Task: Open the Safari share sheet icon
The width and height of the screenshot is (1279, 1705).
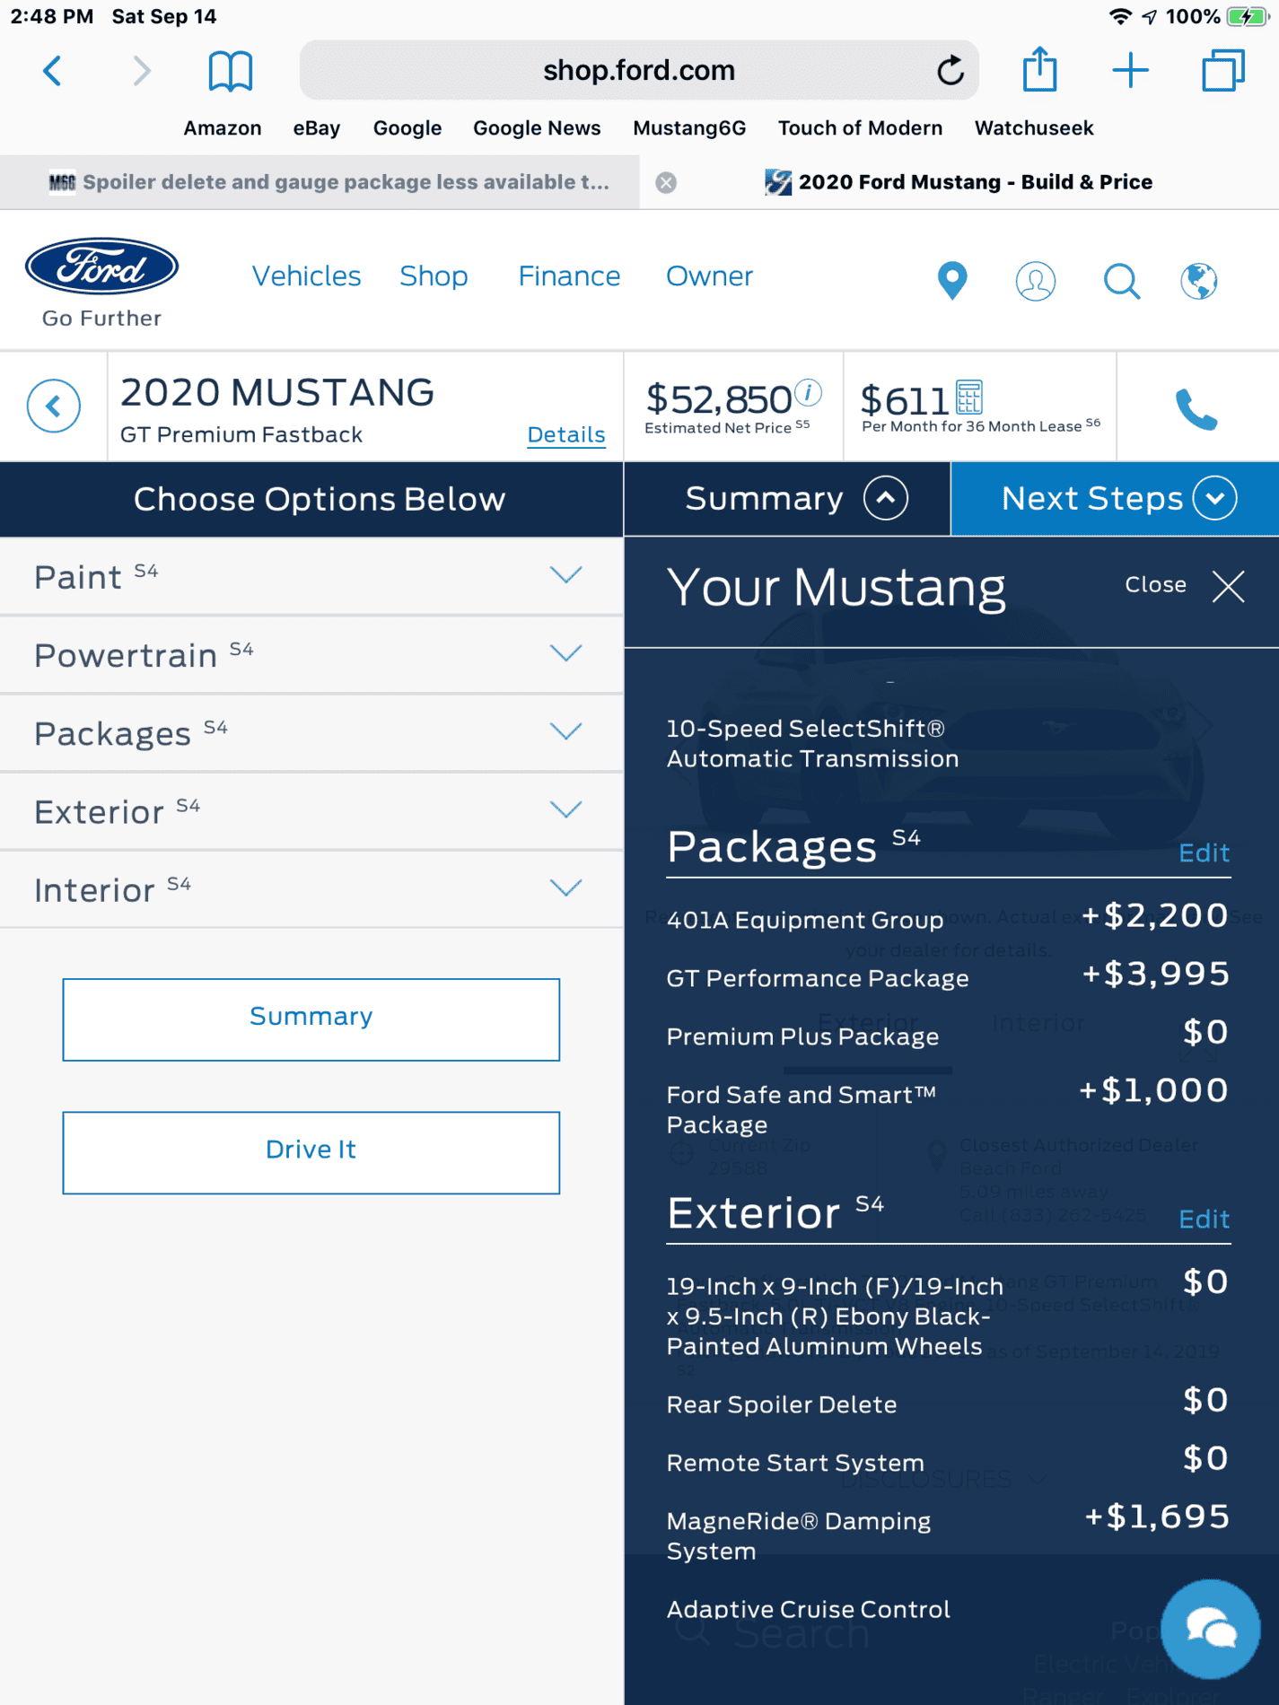Action: tap(1040, 69)
